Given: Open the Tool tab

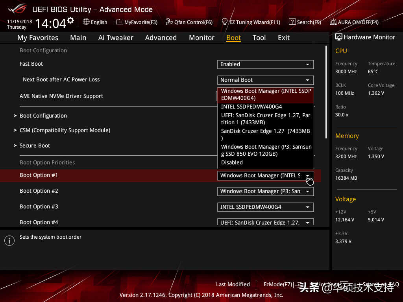Looking at the screenshot, I should click(x=259, y=38).
